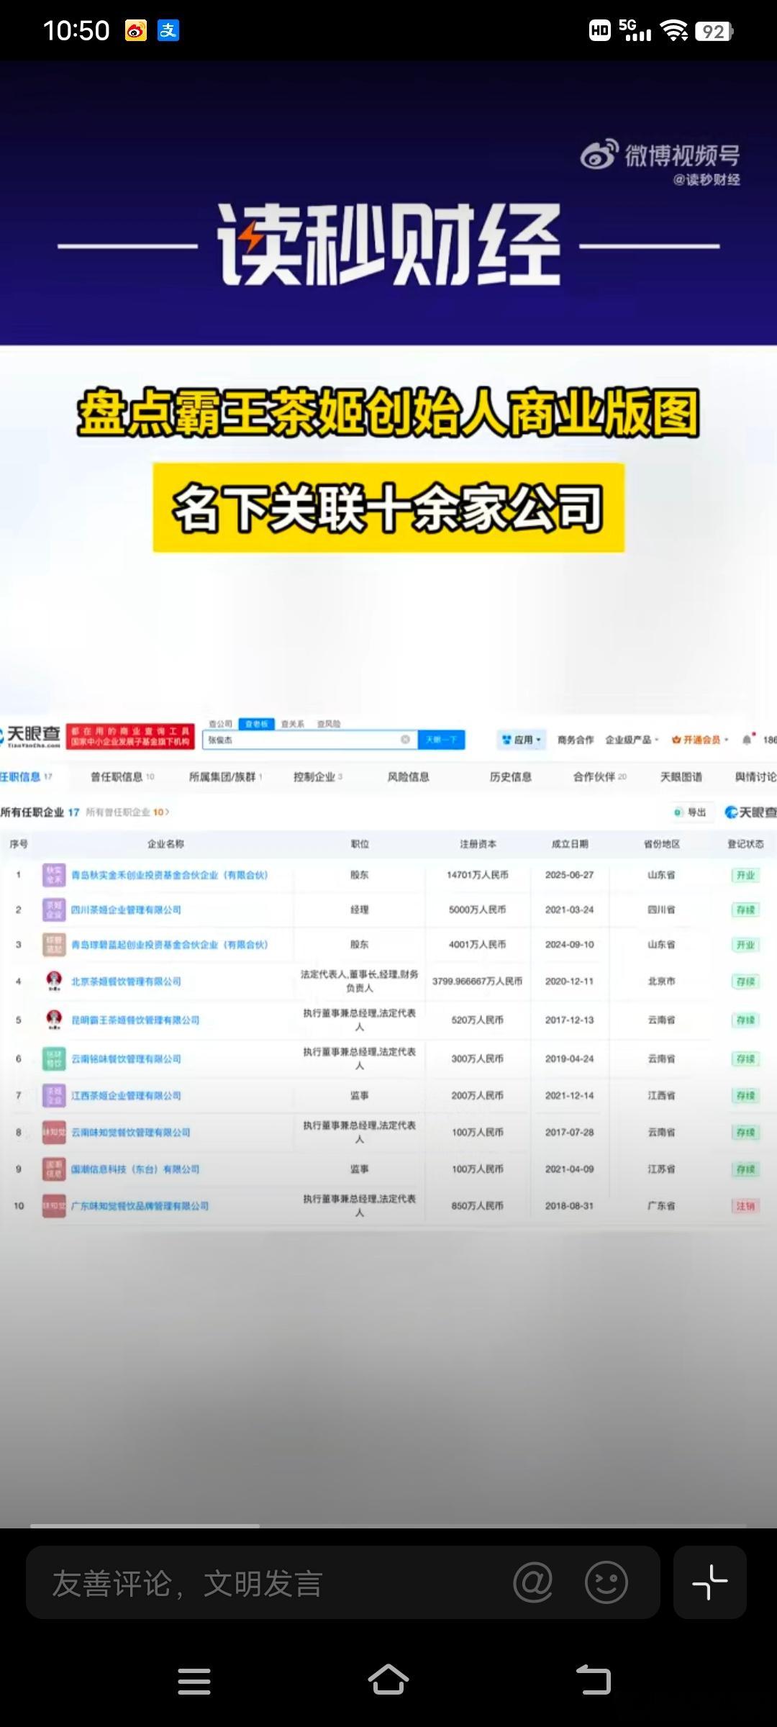Click logo of 四川茶姬企业管理有限公司 row
The image size is (777, 1727).
click(54, 910)
